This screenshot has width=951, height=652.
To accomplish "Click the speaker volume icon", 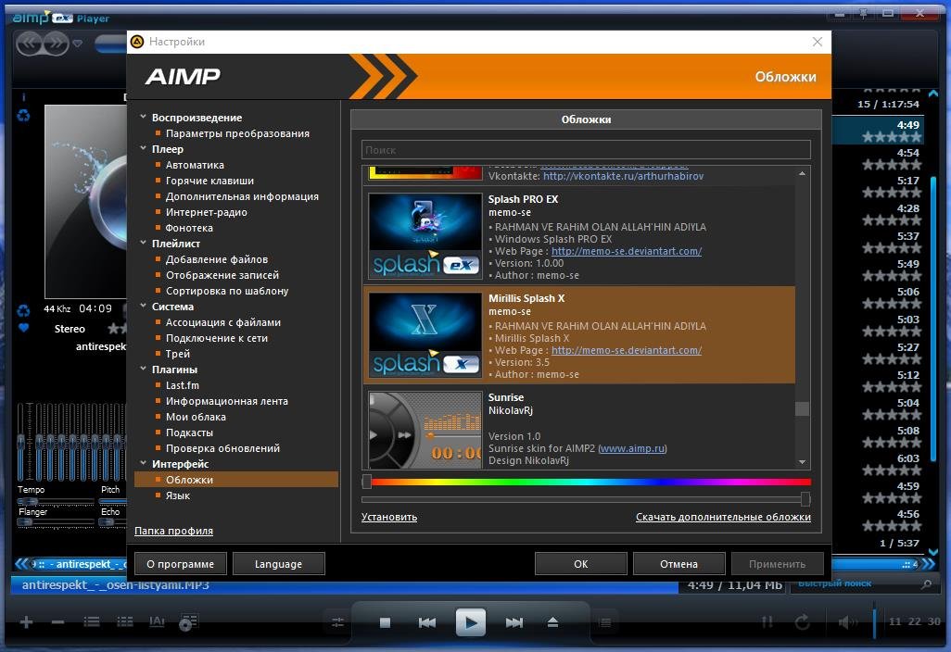I will pos(846,622).
